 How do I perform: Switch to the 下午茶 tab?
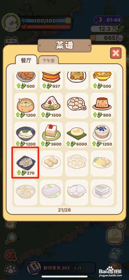point(49,61)
